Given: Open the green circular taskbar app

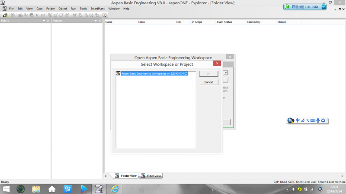Looking at the screenshot, I should [x=20, y=189].
